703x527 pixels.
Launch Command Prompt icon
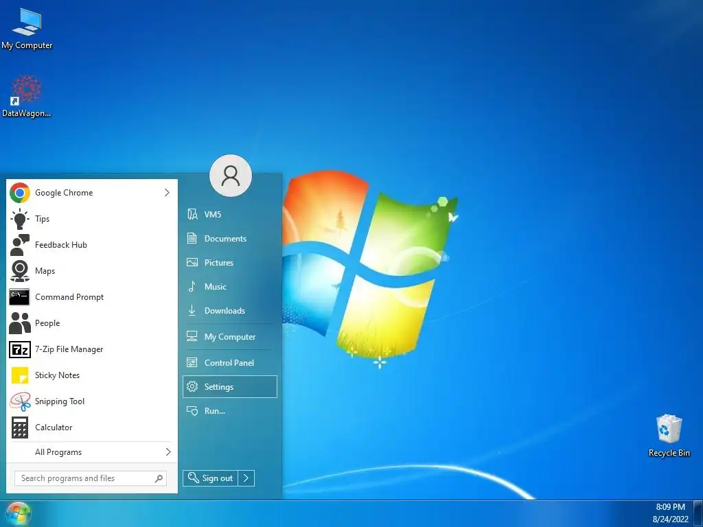pos(19,296)
